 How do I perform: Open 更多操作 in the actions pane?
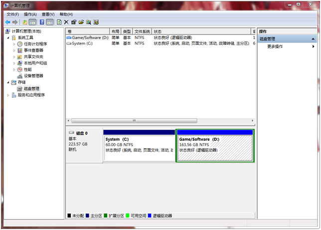(x=275, y=46)
